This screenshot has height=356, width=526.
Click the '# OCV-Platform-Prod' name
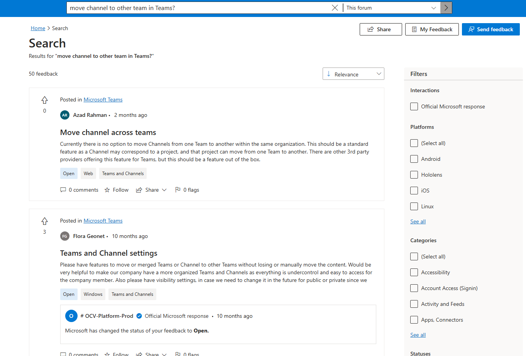click(107, 316)
